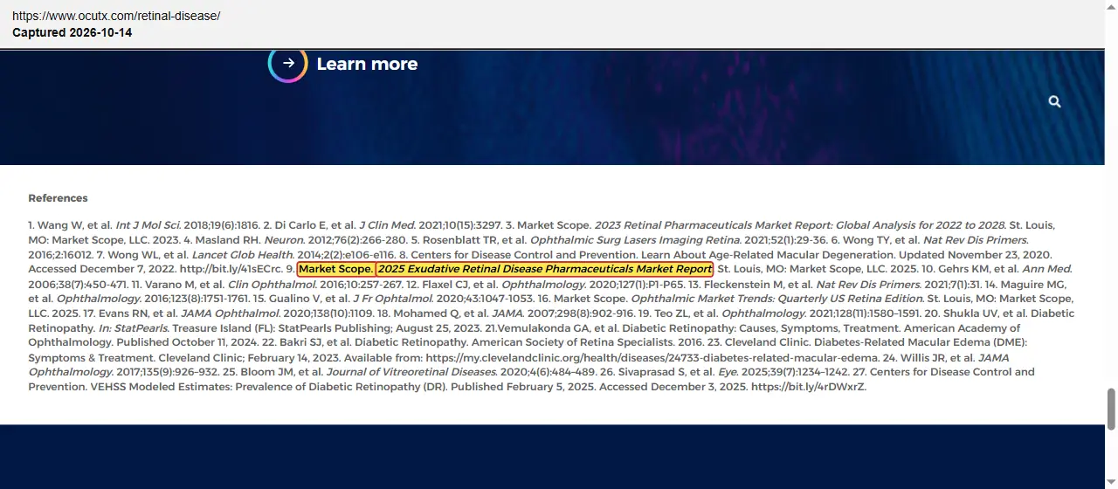Click the Int J Mol Sci journal name

(148, 224)
